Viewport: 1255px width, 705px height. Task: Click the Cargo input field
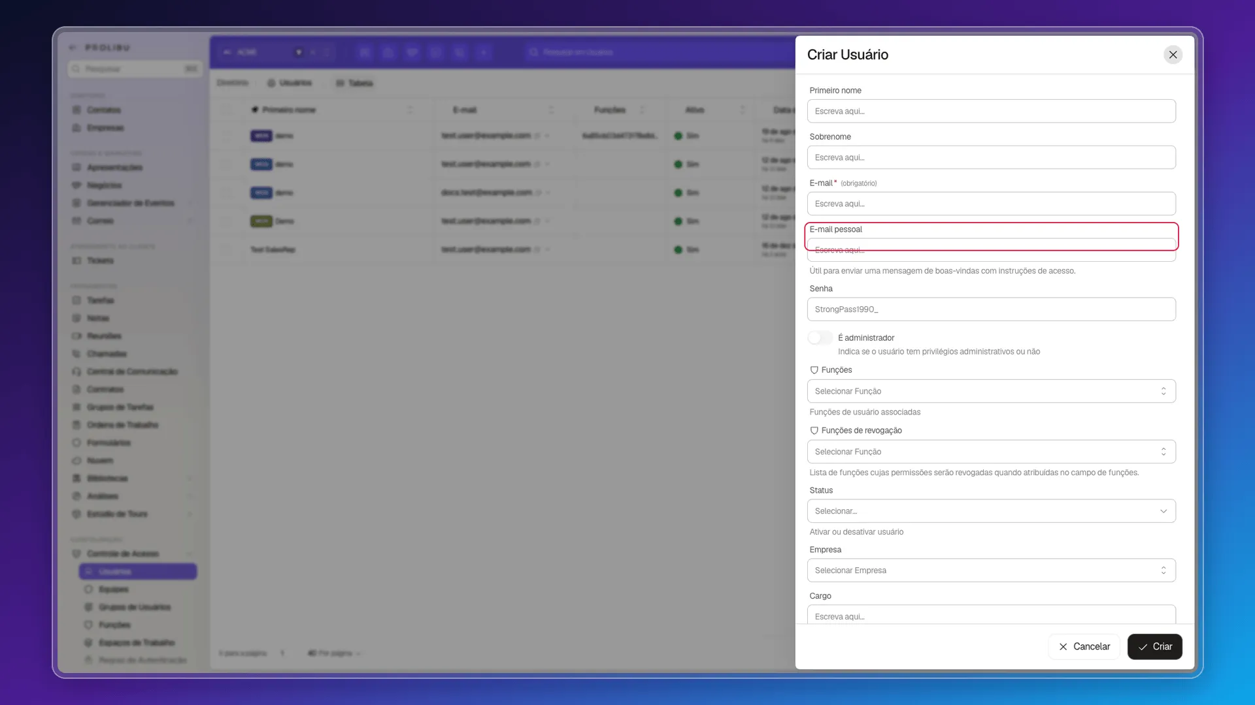pyautogui.click(x=991, y=615)
